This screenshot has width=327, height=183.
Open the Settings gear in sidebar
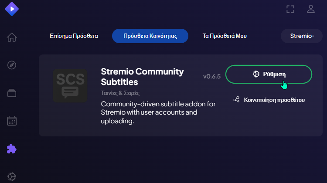click(12, 176)
